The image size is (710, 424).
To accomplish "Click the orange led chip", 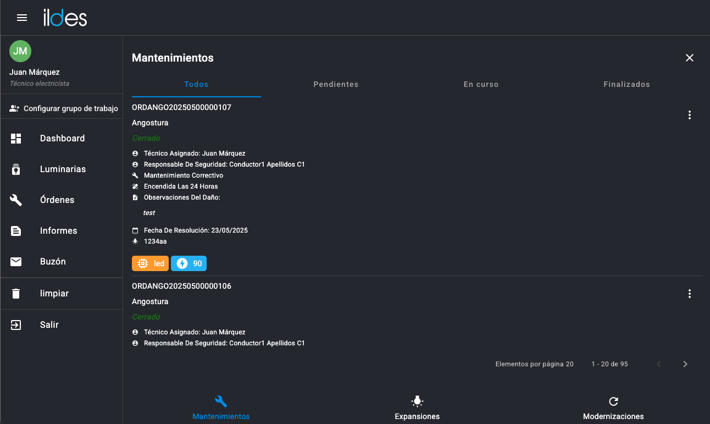I will coord(150,263).
